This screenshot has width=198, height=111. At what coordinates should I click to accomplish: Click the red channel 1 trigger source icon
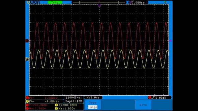tap(150, 97)
